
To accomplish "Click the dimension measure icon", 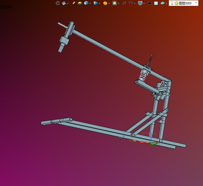I will [131, 3].
